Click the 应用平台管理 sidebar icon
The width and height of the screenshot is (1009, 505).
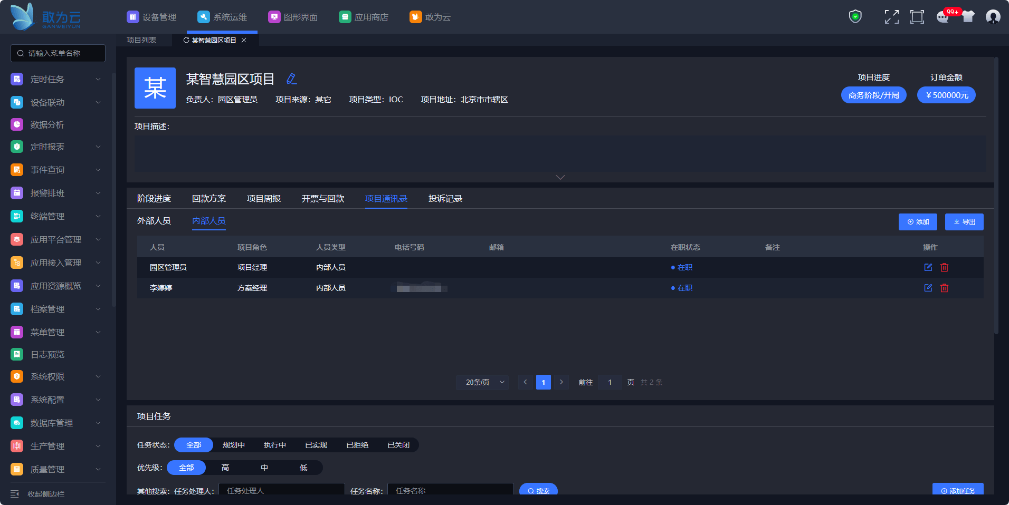point(17,239)
